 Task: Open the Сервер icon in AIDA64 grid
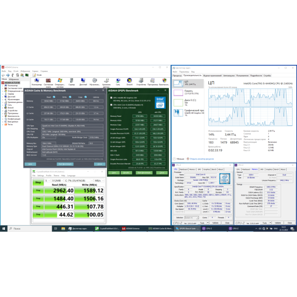[x=71, y=81]
